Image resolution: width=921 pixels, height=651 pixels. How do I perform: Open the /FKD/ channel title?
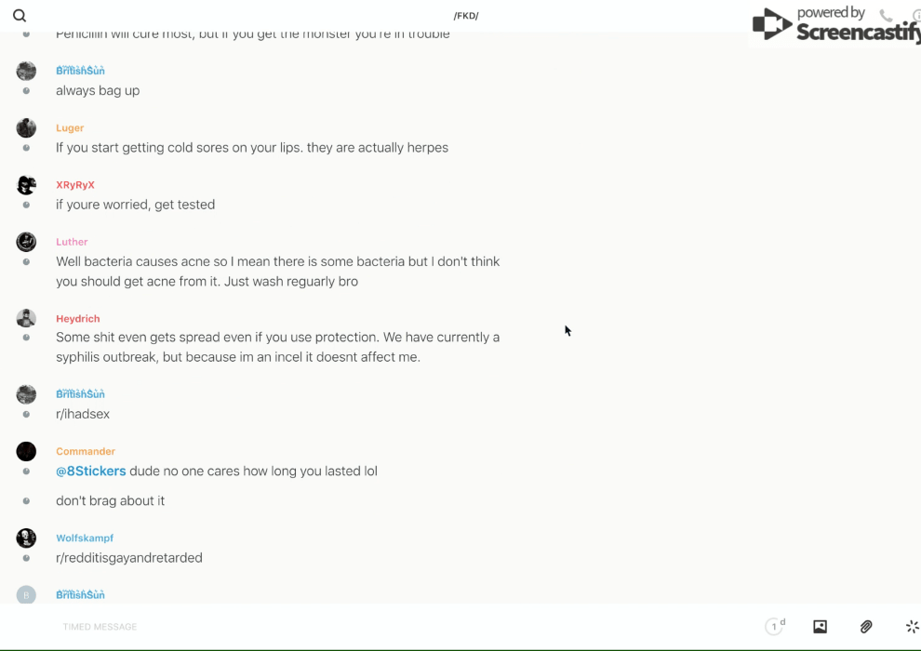(x=466, y=16)
